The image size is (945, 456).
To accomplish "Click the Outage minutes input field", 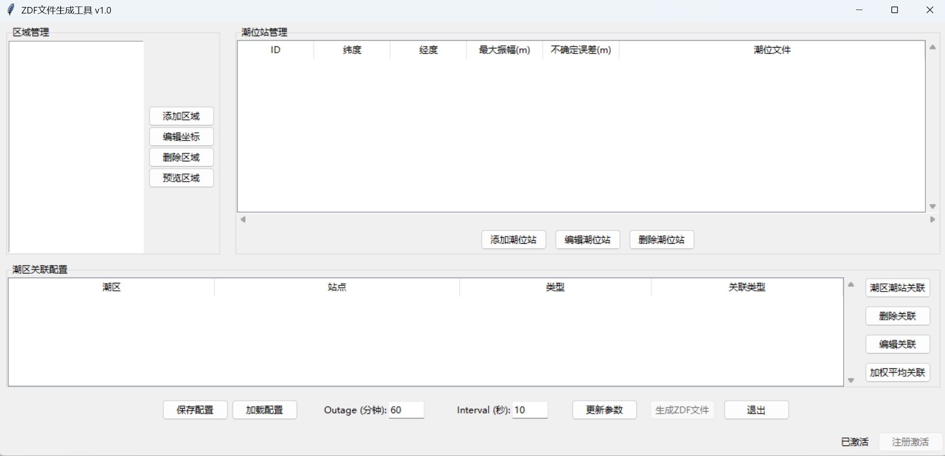I will coord(406,410).
